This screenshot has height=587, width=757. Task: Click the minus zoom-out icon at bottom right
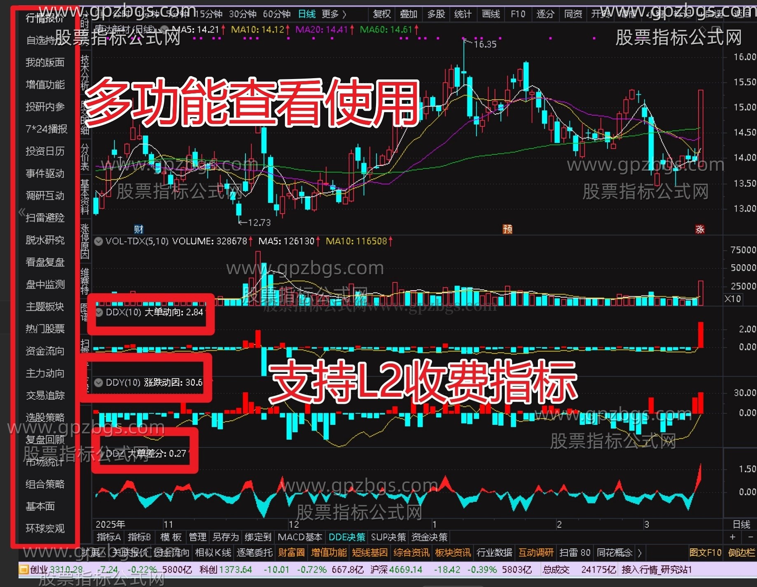(x=750, y=537)
